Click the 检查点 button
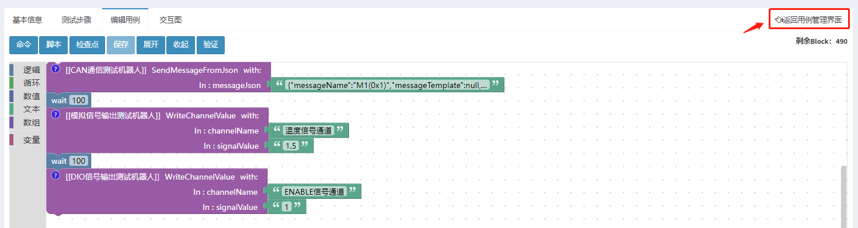 88,45
